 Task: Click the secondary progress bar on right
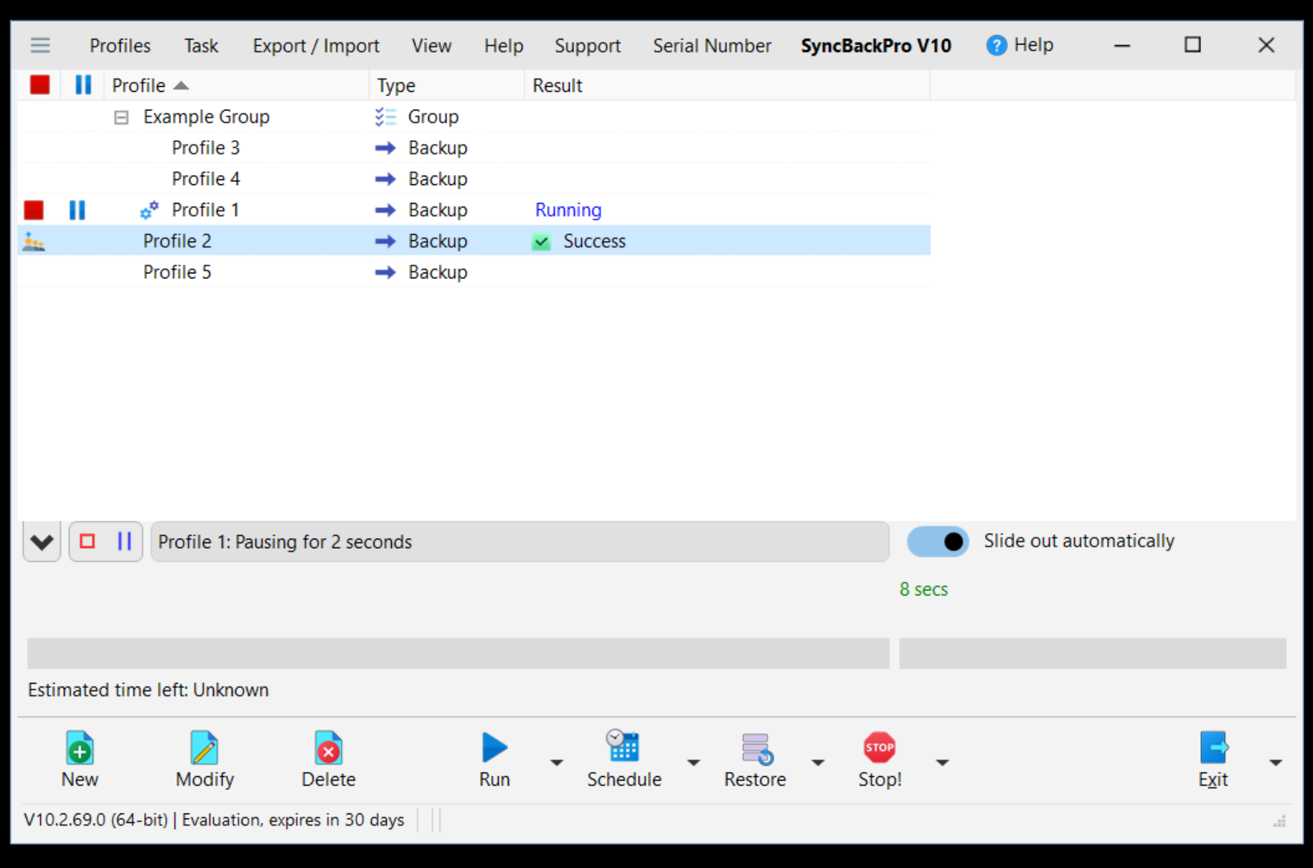coord(1093,654)
